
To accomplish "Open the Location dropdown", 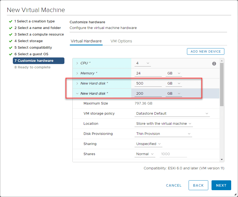I will click(x=163, y=123).
